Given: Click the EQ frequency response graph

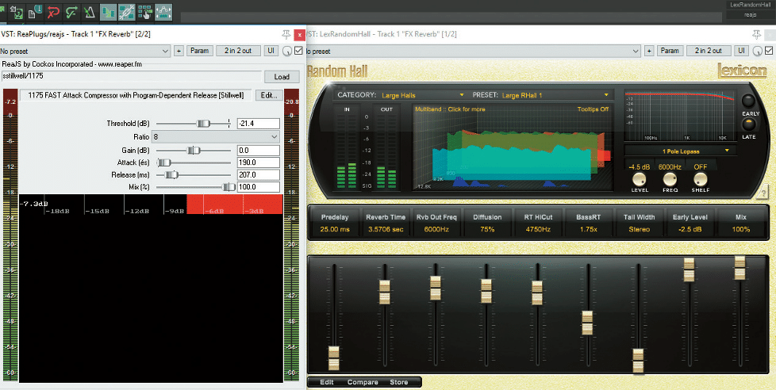Looking at the screenshot, I should tap(679, 115).
